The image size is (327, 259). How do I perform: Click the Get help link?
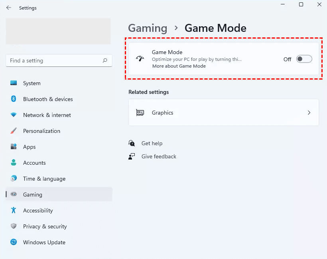[152, 143]
